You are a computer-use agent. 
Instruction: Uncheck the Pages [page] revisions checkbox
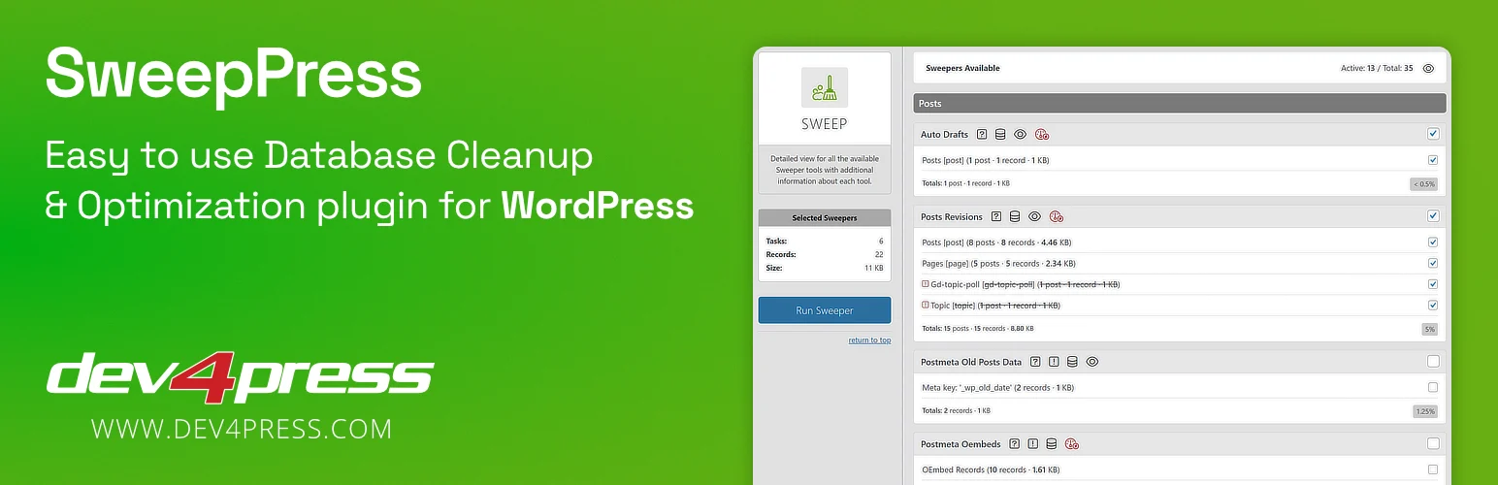click(1433, 263)
